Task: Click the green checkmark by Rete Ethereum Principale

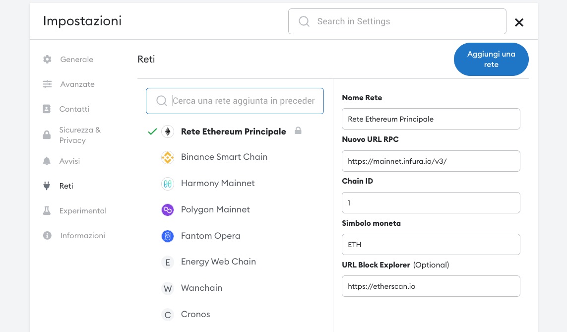Action: (x=152, y=132)
